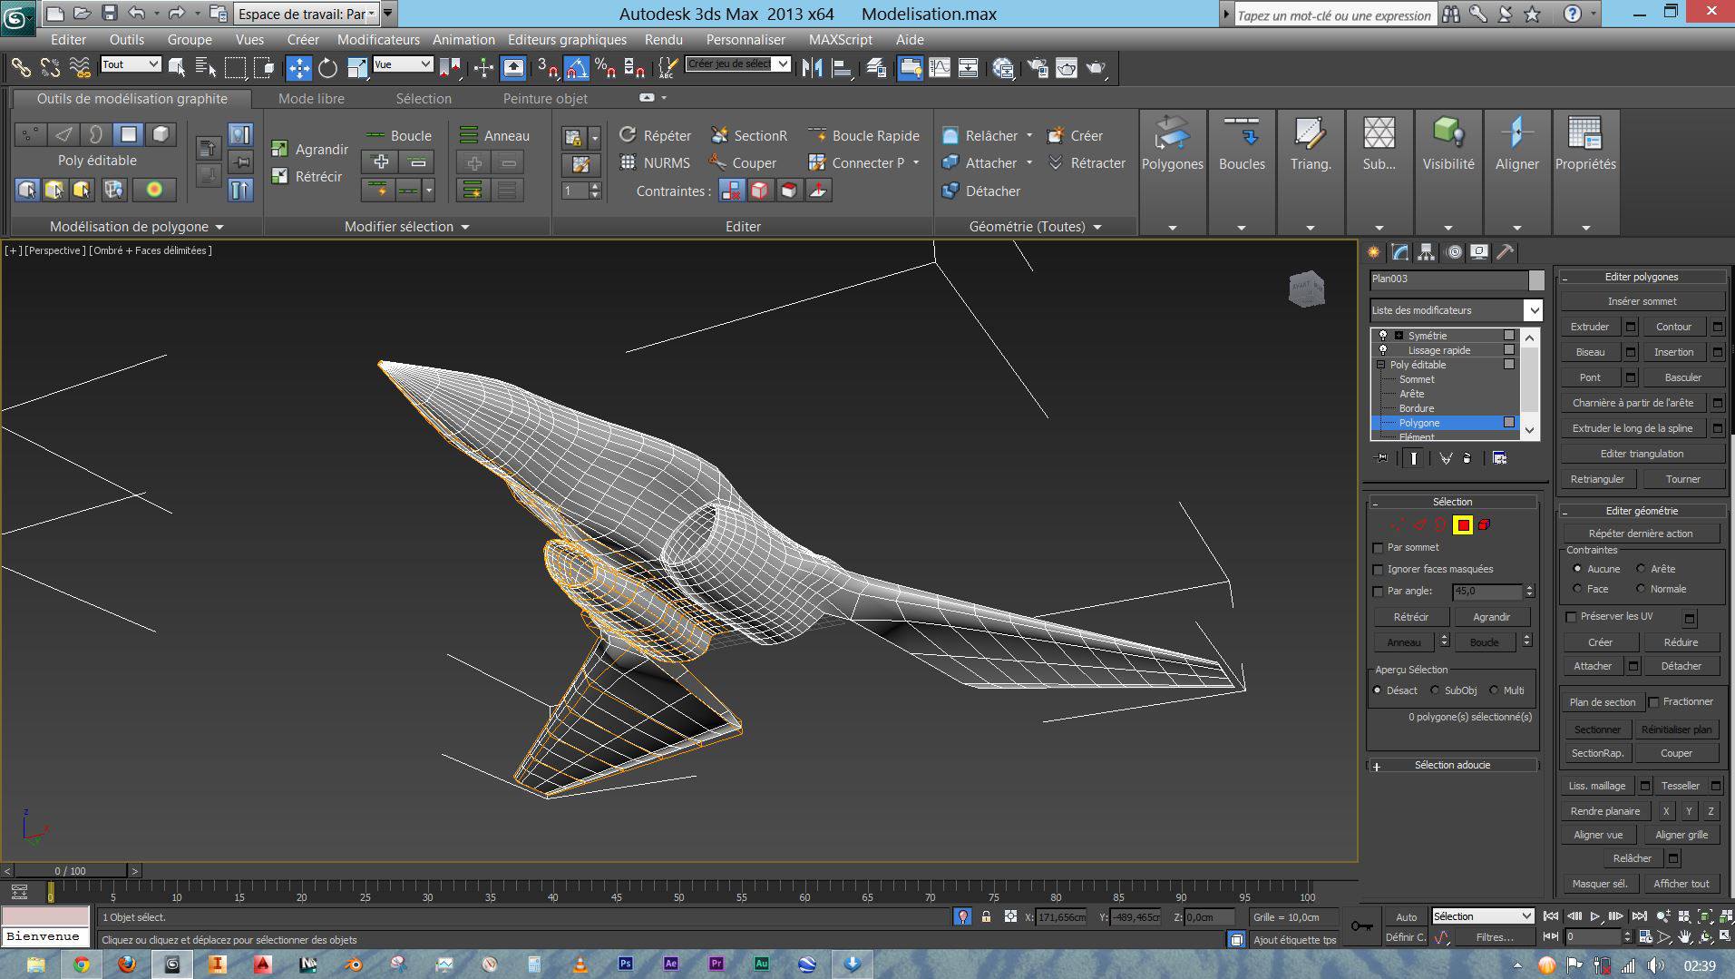
Task: Click the Extruder button
Action: [1590, 327]
